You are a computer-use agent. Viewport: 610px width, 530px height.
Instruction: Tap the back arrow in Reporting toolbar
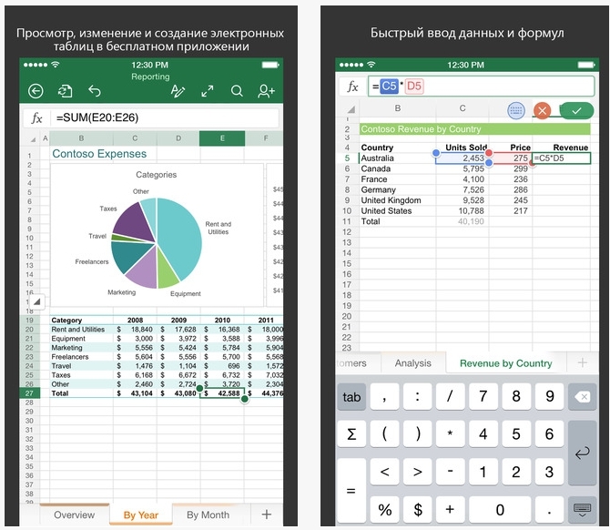(36, 90)
